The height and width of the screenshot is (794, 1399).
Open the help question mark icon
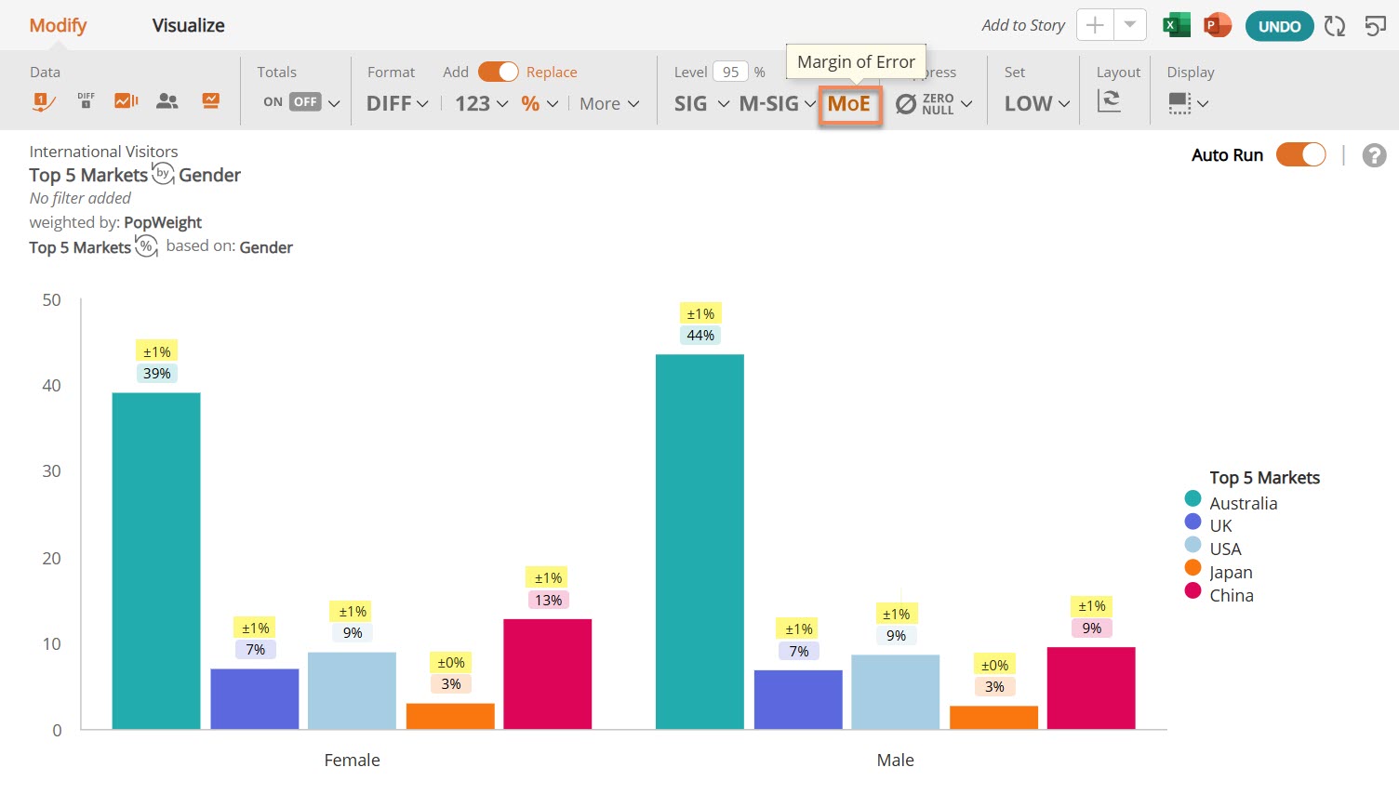coord(1374,155)
